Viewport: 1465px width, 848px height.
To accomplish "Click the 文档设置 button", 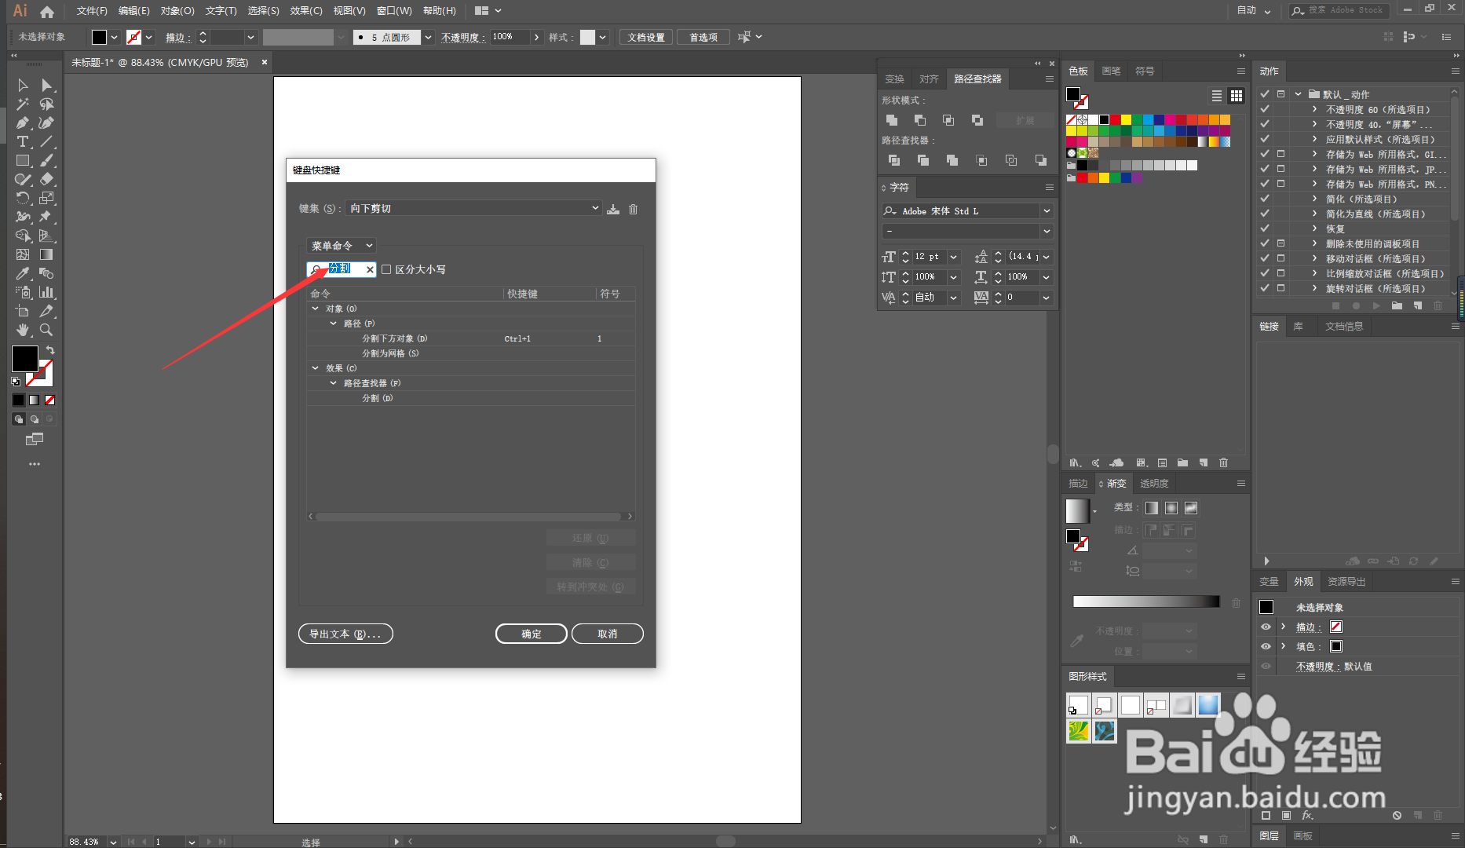I will pyautogui.click(x=646, y=37).
